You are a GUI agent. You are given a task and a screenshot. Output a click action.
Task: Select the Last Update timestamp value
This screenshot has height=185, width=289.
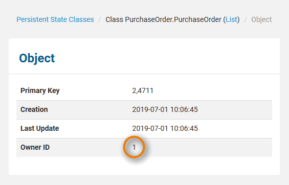165,128
